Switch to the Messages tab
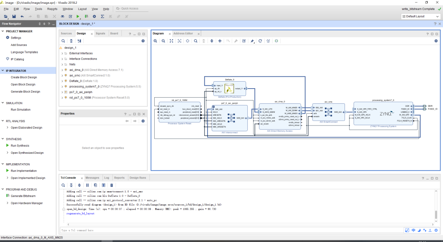Viewport: 443px width, 242px height. coord(92,178)
